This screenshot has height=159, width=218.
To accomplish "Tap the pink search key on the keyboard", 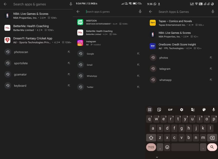I will (212, 147).
